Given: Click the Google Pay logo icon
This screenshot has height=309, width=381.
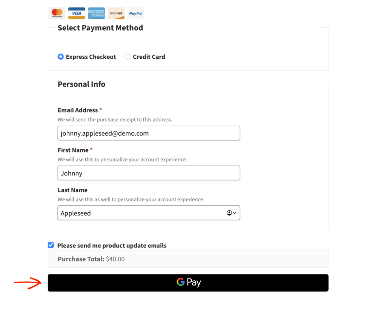Looking at the screenshot, I should (180, 282).
